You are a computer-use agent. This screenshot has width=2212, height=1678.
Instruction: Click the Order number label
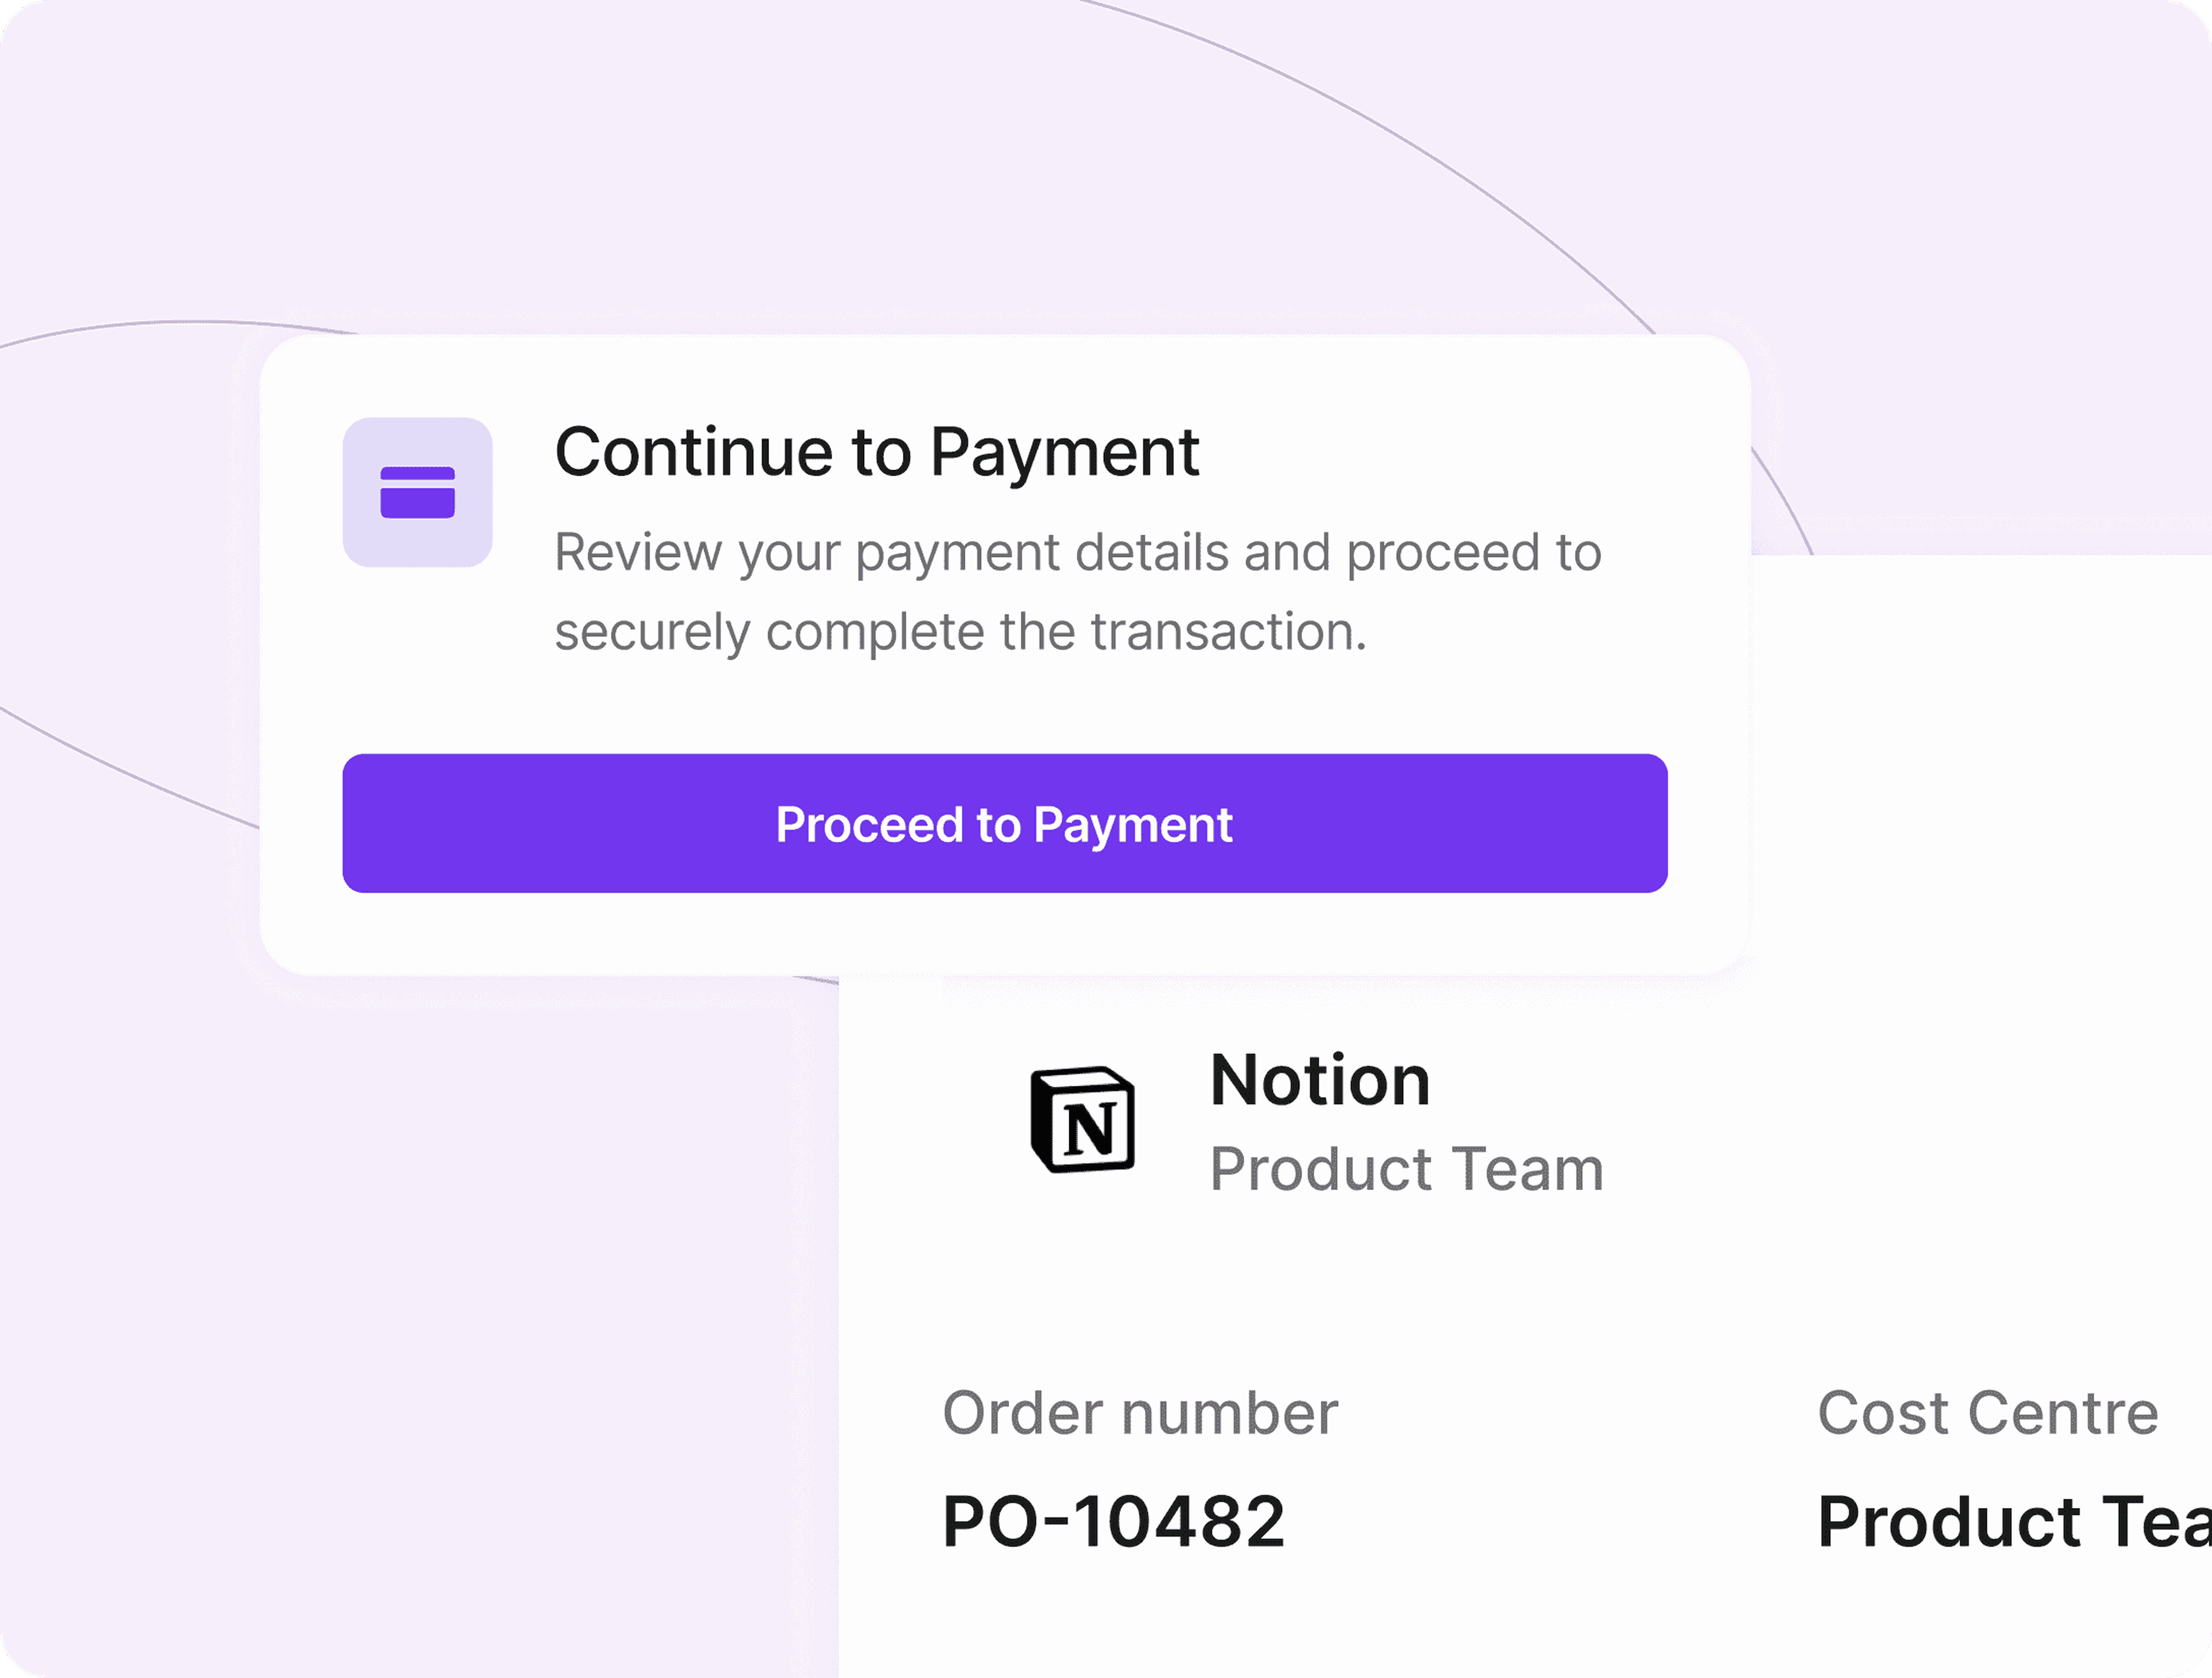[1140, 1413]
